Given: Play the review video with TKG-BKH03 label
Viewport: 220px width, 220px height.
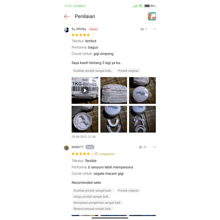Looking at the screenshot, I should [x=85, y=90].
